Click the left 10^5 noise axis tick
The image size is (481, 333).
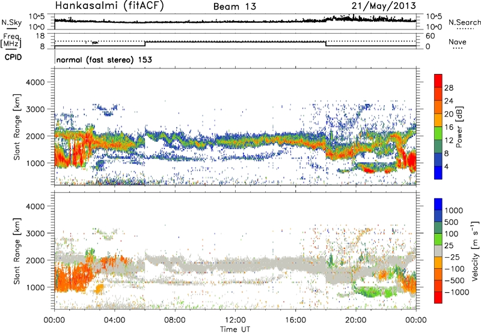click(37, 16)
